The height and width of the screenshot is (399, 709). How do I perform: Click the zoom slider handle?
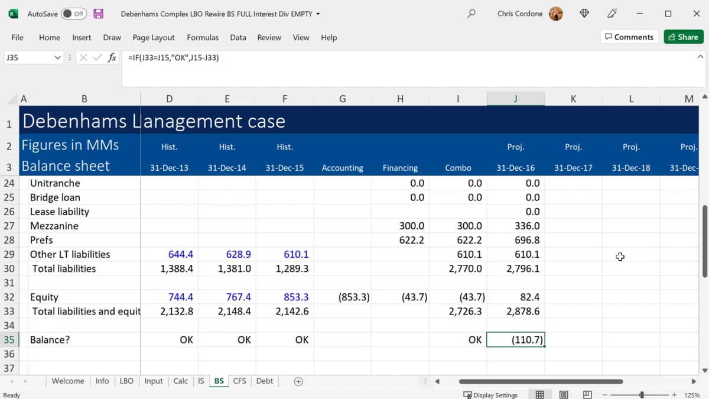642,394
